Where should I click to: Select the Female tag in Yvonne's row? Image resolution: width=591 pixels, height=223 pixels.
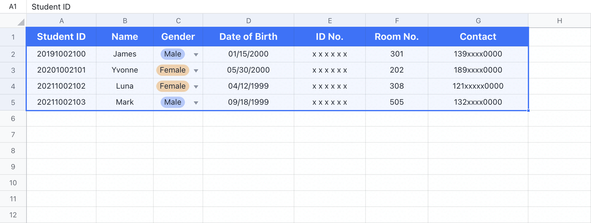(x=173, y=70)
